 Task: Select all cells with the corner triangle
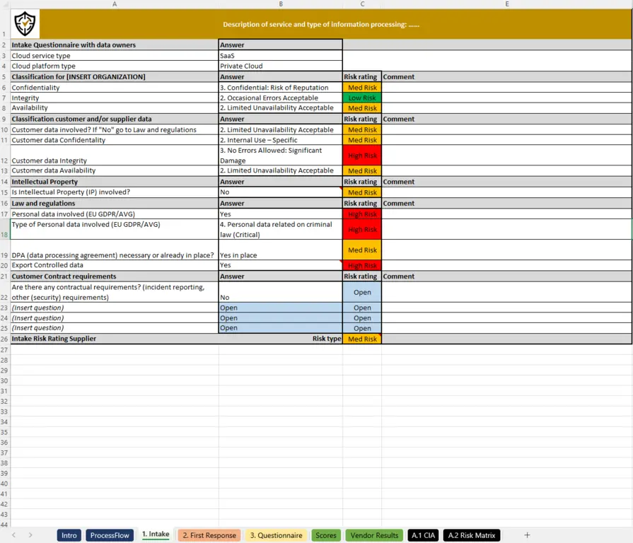(6, 4)
